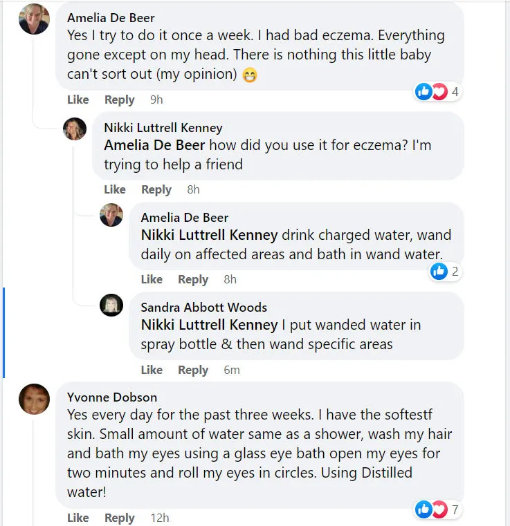The image size is (510, 526).
Task: Click Sandra Abbott Woods' name link
Action: tap(203, 307)
